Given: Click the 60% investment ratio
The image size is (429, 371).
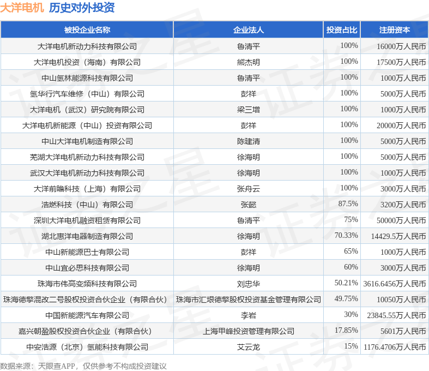Looking at the screenshot, I should click(351, 267).
